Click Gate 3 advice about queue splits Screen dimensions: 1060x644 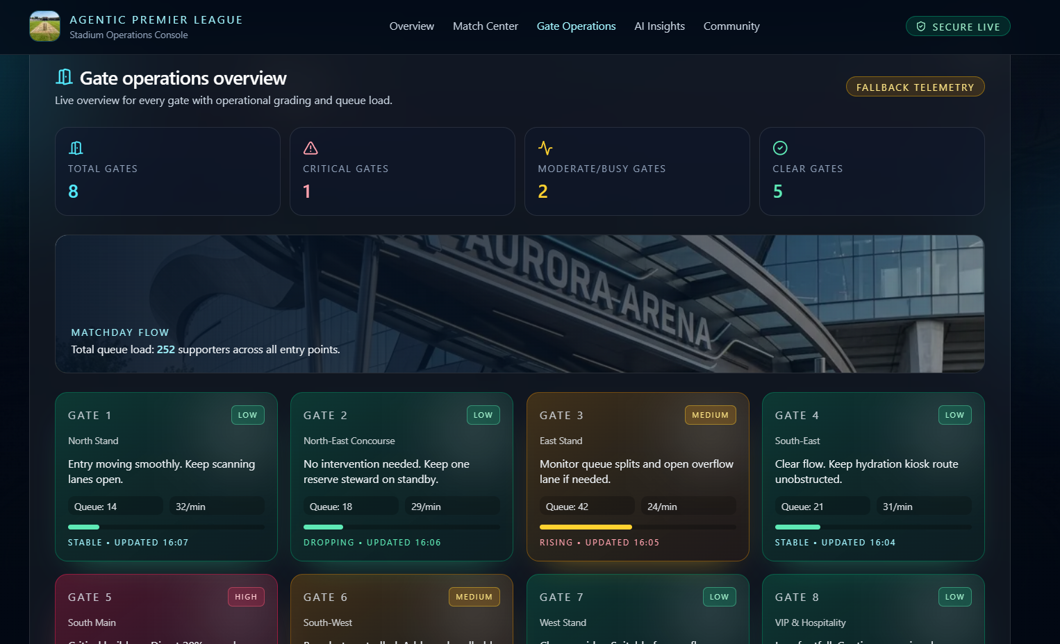pos(636,471)
